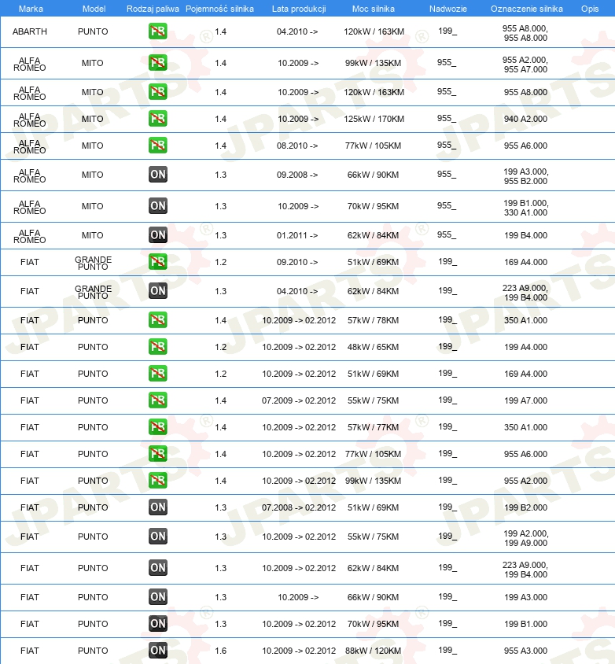This screenshot has height=664, width=615.
Task: Click petrol icon for Fiat Punto 57kW / 77KM
Action: point(158,426)
